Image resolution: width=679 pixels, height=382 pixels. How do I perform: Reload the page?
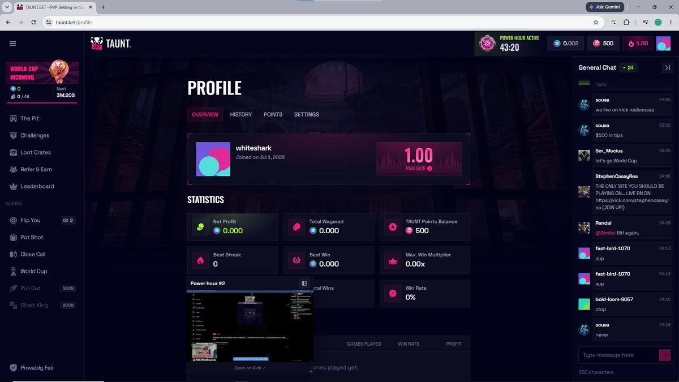click(33, 22)
